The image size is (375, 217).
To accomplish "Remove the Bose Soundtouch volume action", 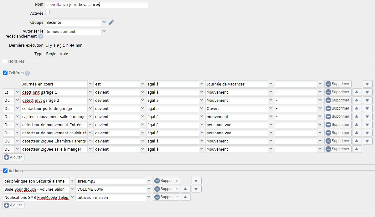I will [x=166, y=189].
